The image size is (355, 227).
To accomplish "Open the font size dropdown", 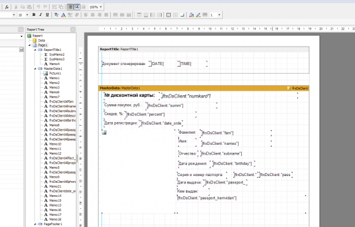I will tap(27, 15).
